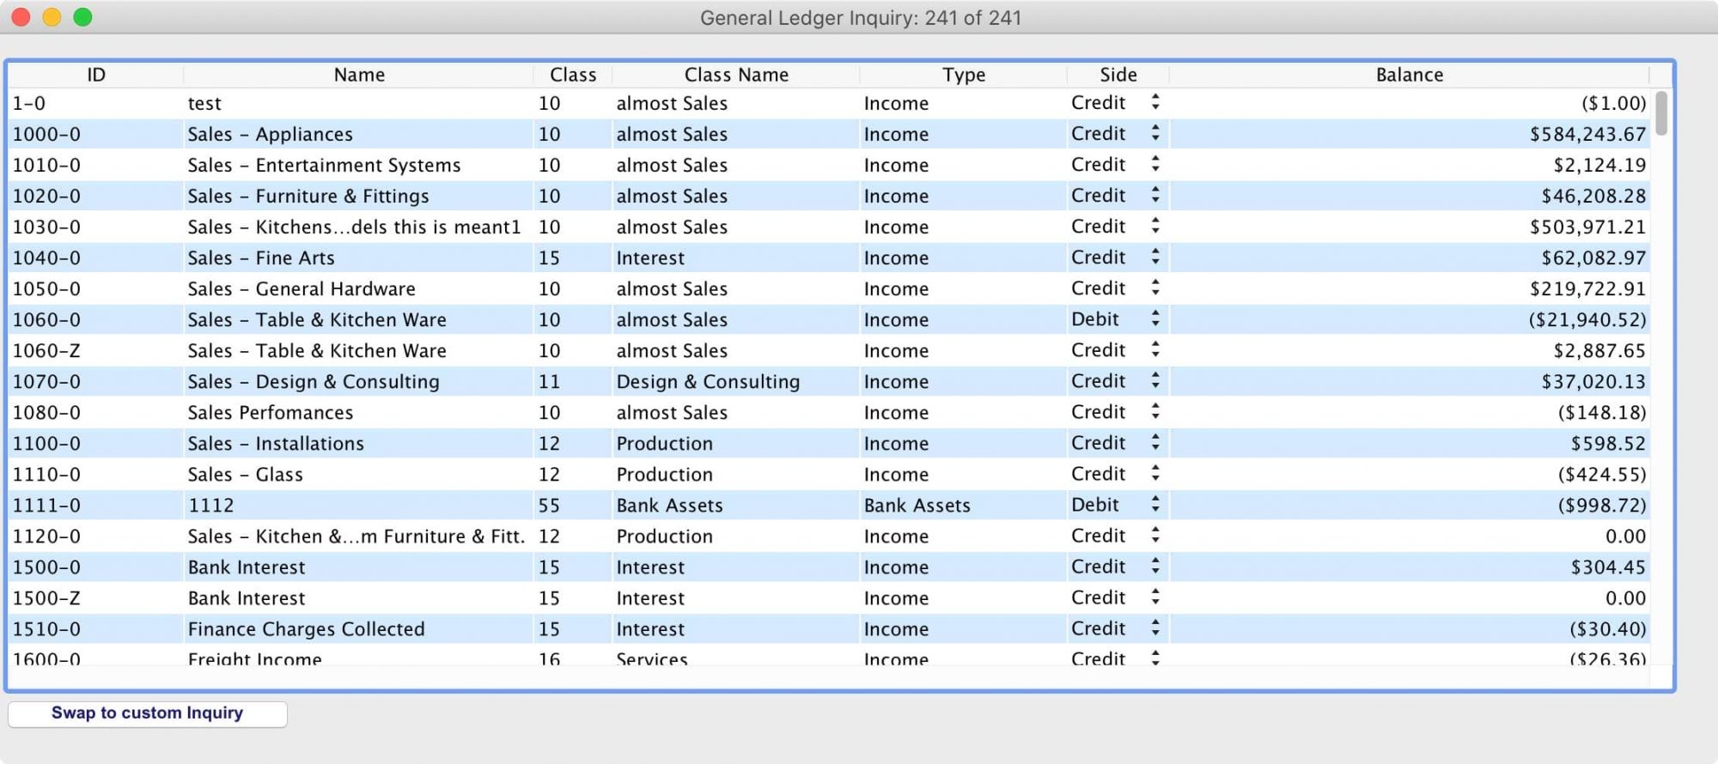Sort by Type column header
This screenshot has width=1718, height=764.
(964, 75)
